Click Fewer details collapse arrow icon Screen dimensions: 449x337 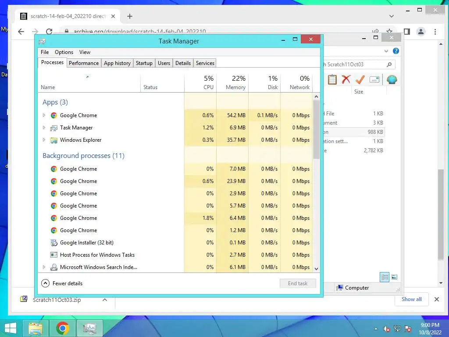45,283
